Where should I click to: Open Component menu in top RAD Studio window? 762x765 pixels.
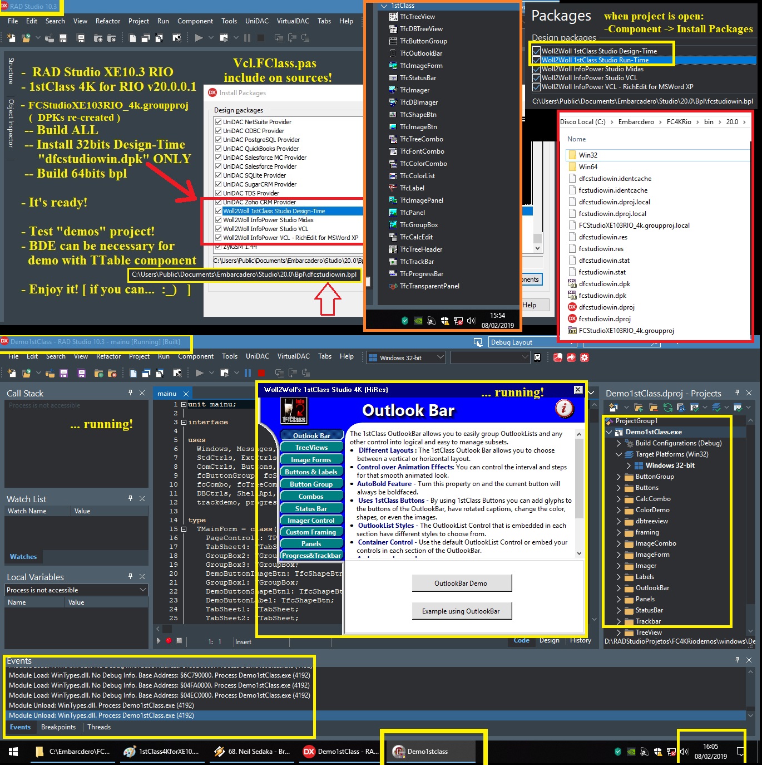click(x=195, y=21)
